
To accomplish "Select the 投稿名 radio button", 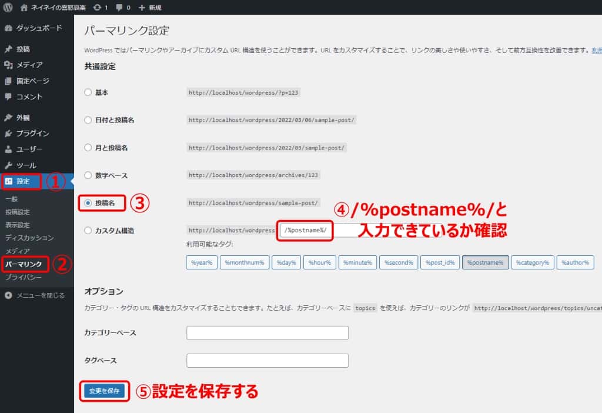I will click(88, 203).
